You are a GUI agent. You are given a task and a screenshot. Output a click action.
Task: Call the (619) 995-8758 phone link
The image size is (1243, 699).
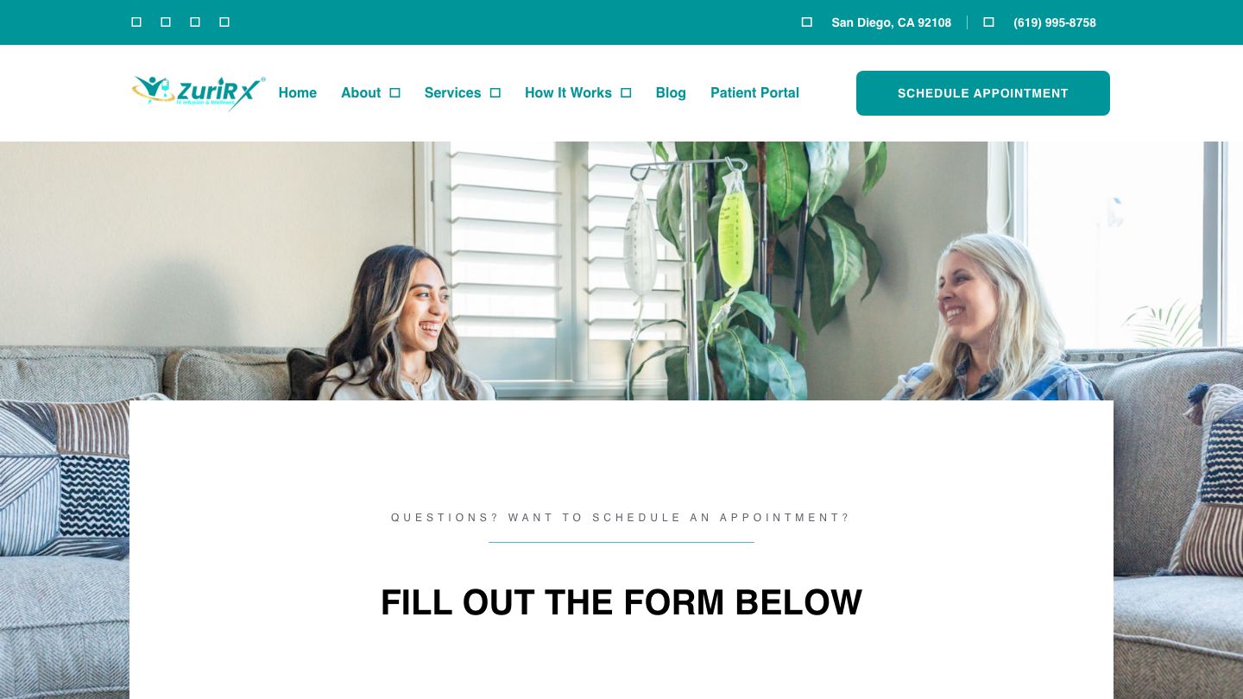1055,22
